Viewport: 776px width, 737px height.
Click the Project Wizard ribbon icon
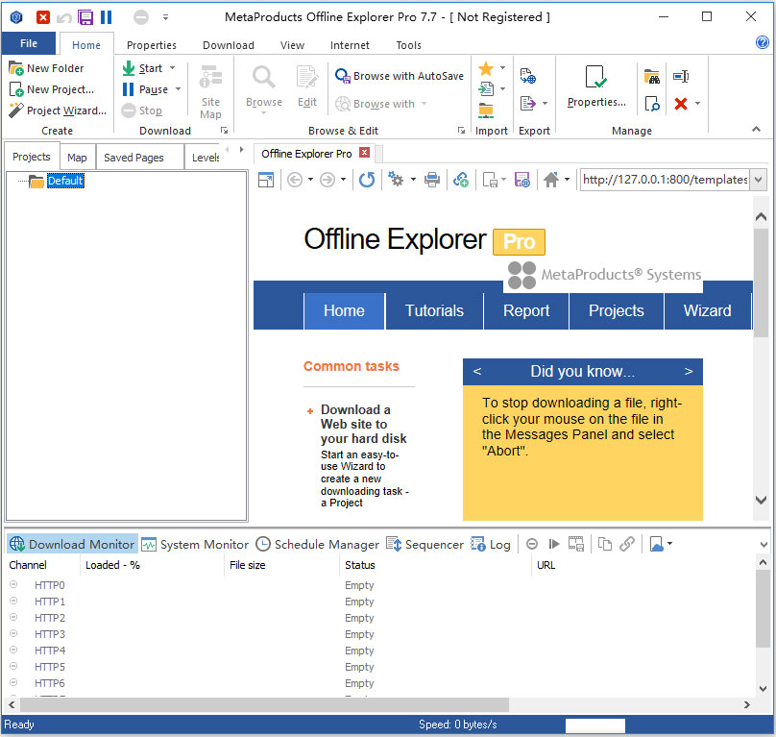click(x=16, y=111)
